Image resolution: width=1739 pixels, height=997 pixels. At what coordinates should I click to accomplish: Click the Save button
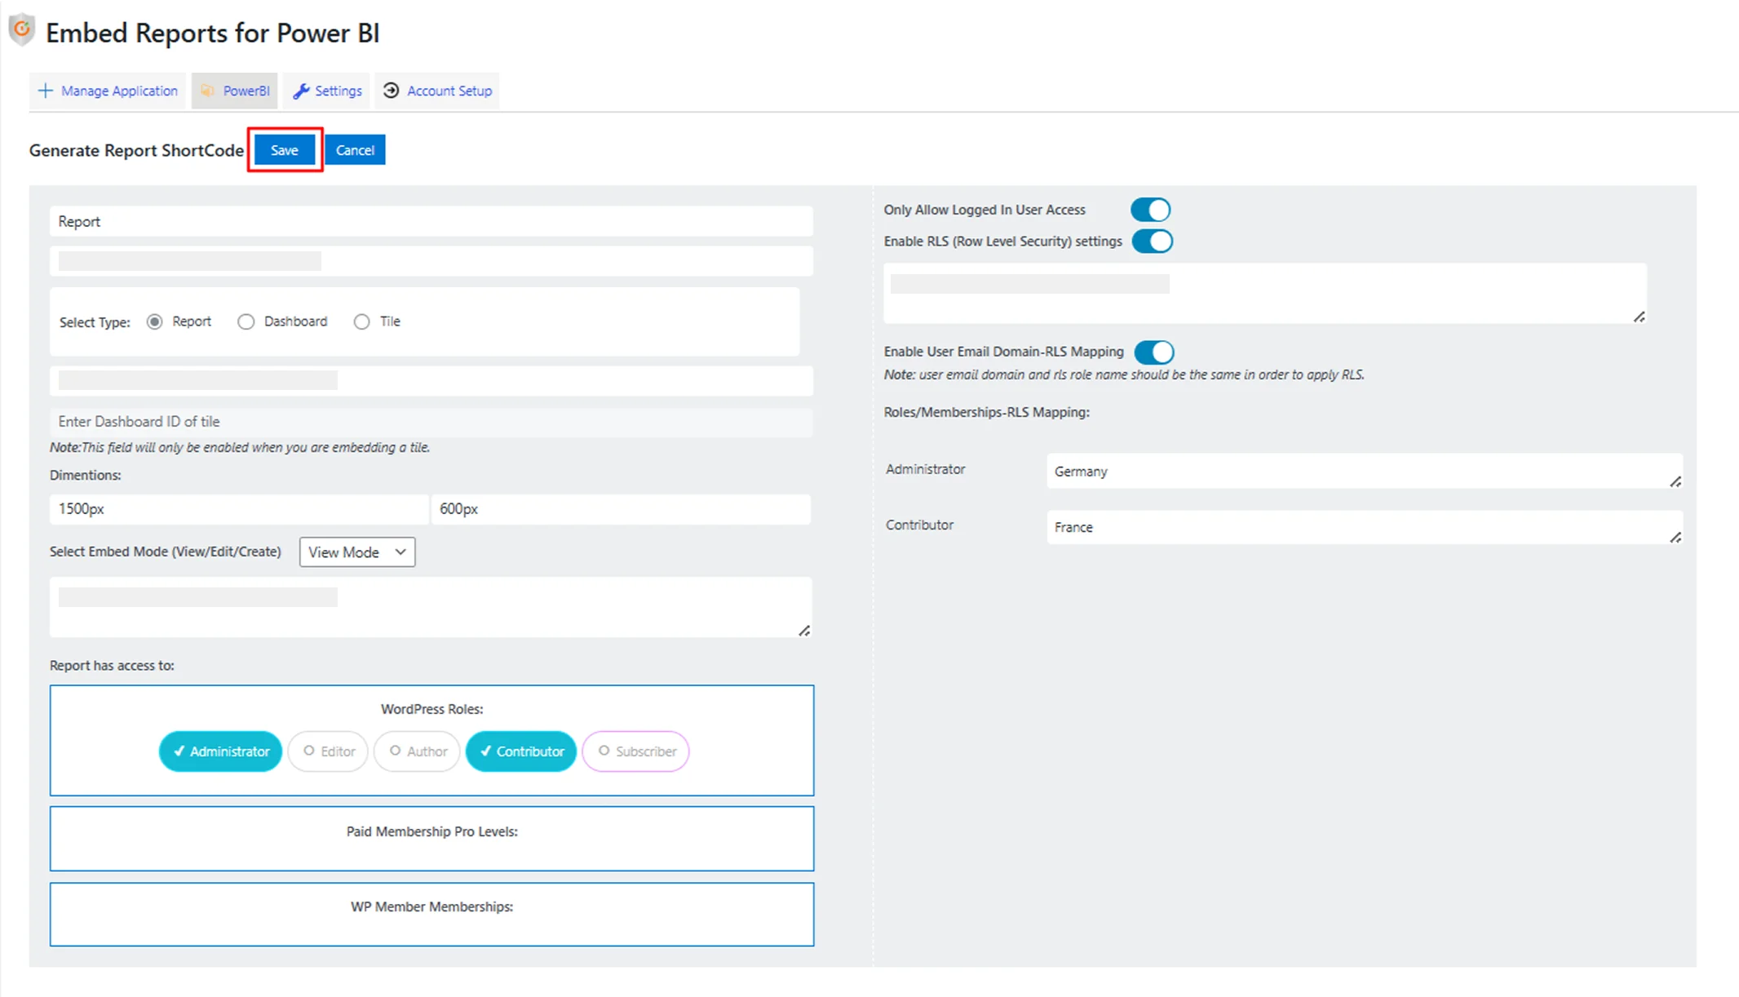(x=285, y=150)
